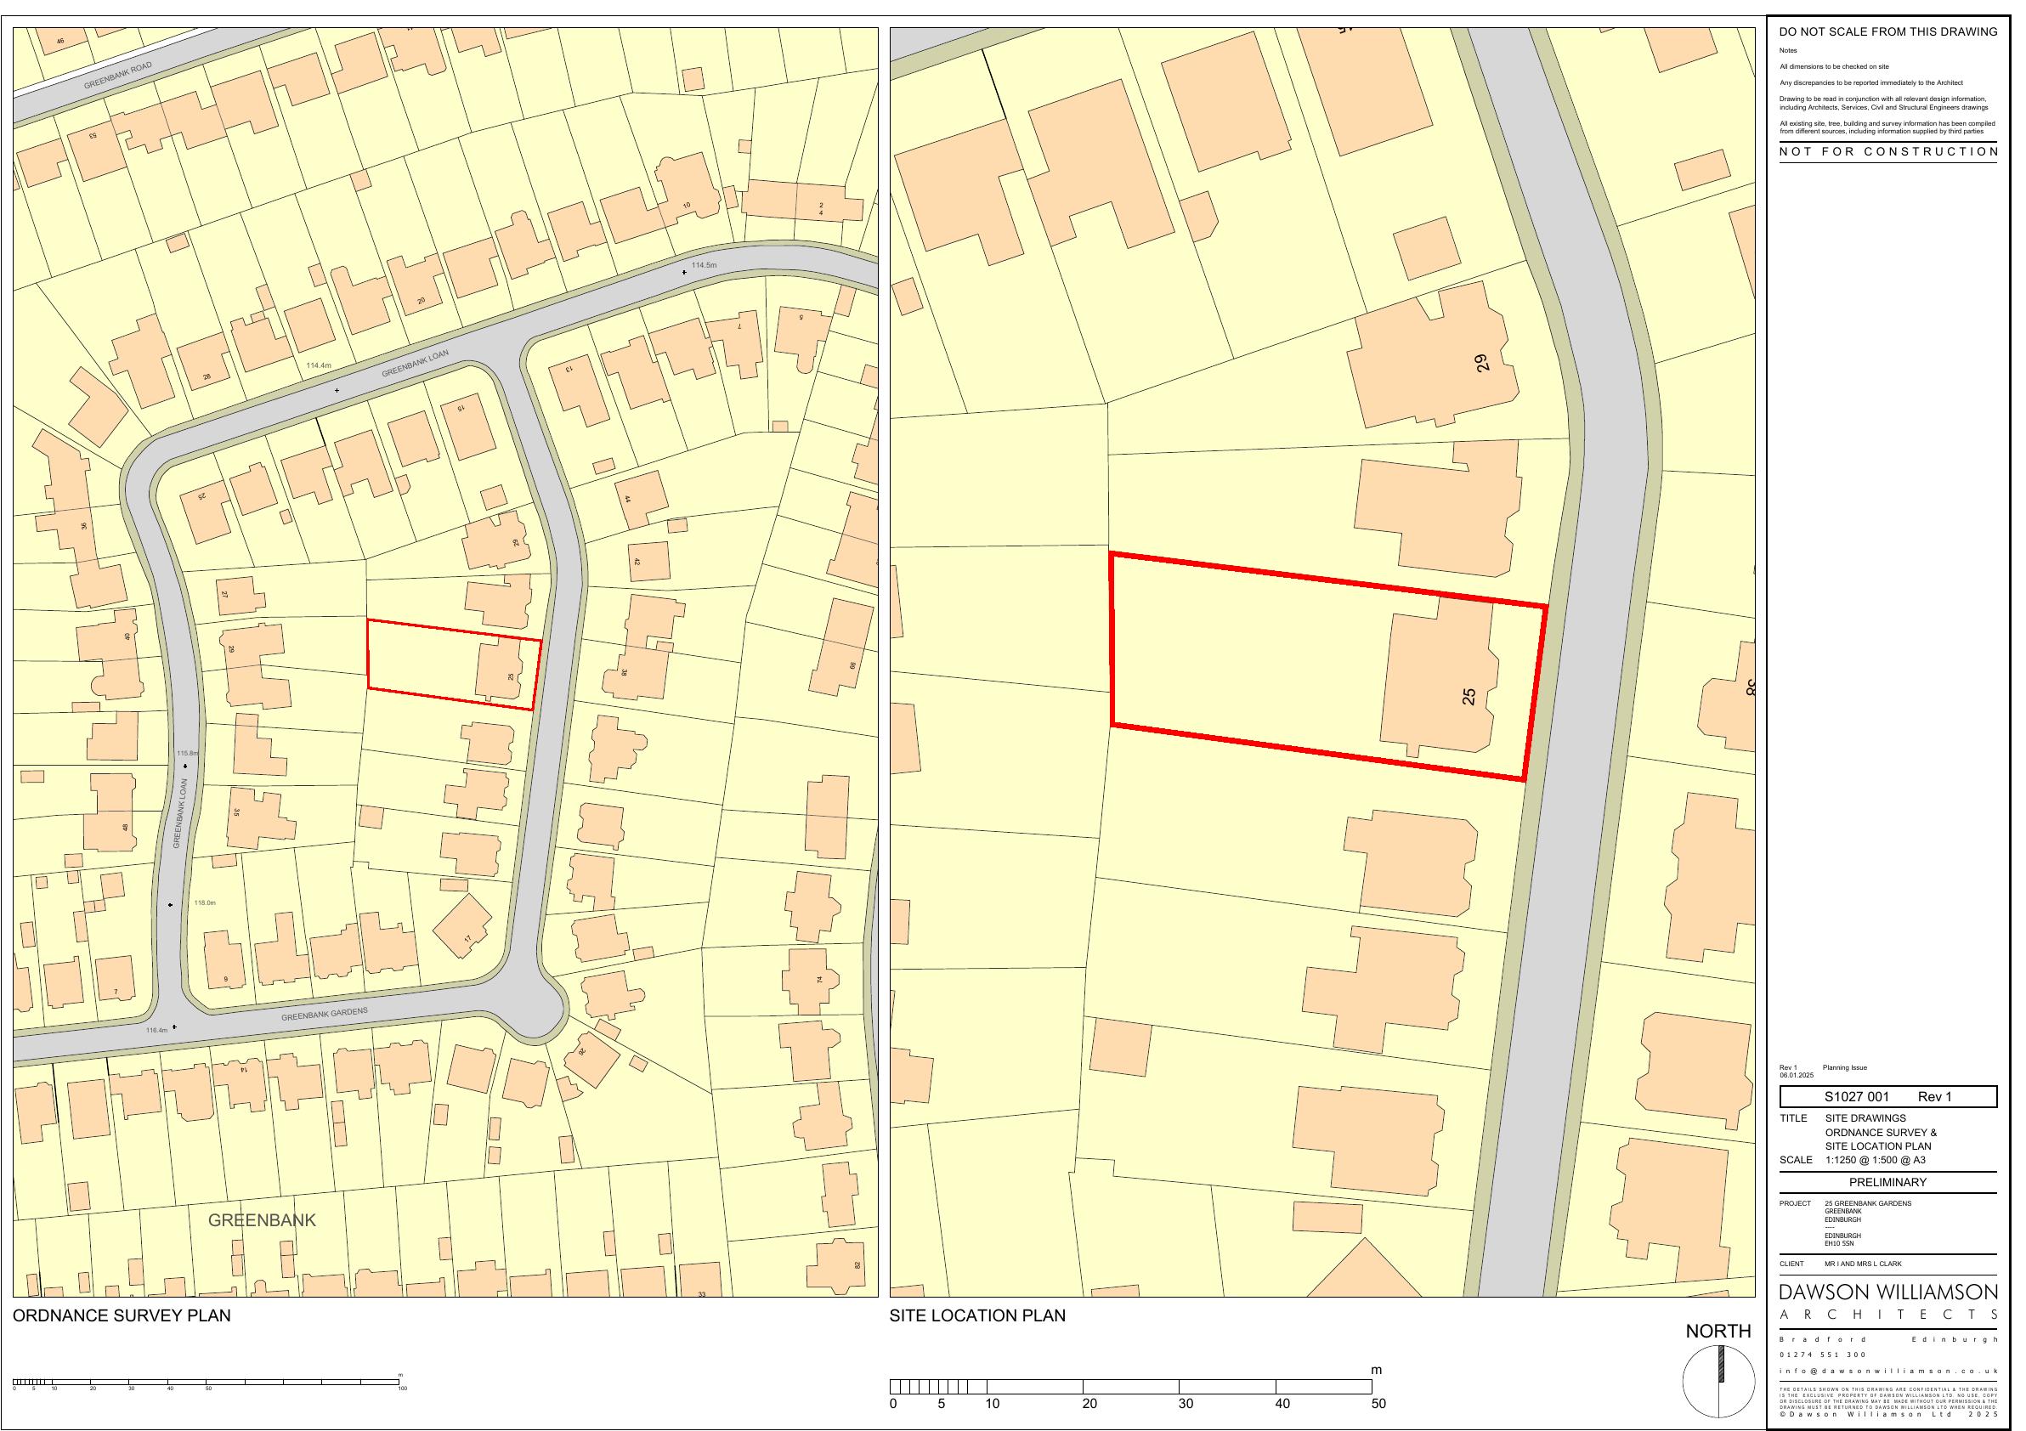Click the Greenbank Gardens road label
Viewport: 2026px width, 1431px height.
click(324, 1015)
